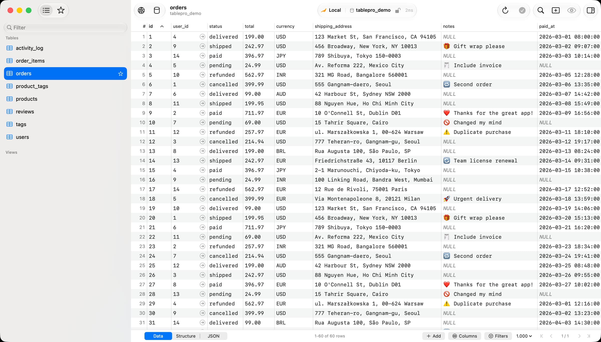The height and width of the screenshot is (342, 601).
Task: Click the globe connection icon
Action: click(141, 10)
